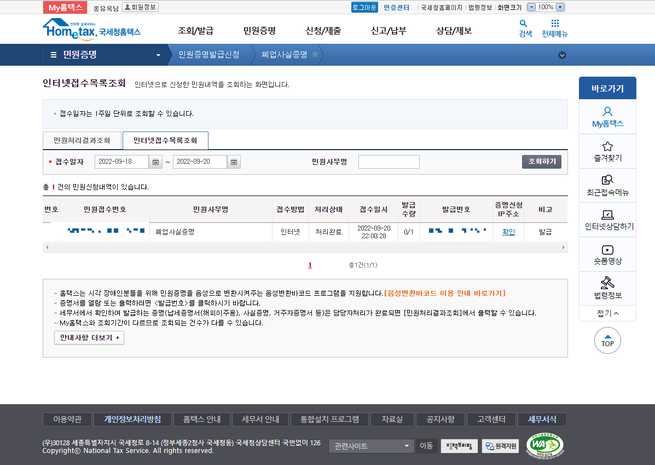Click 확인 link in IP주소 column
Screen dimensions: 655x465
508,232
